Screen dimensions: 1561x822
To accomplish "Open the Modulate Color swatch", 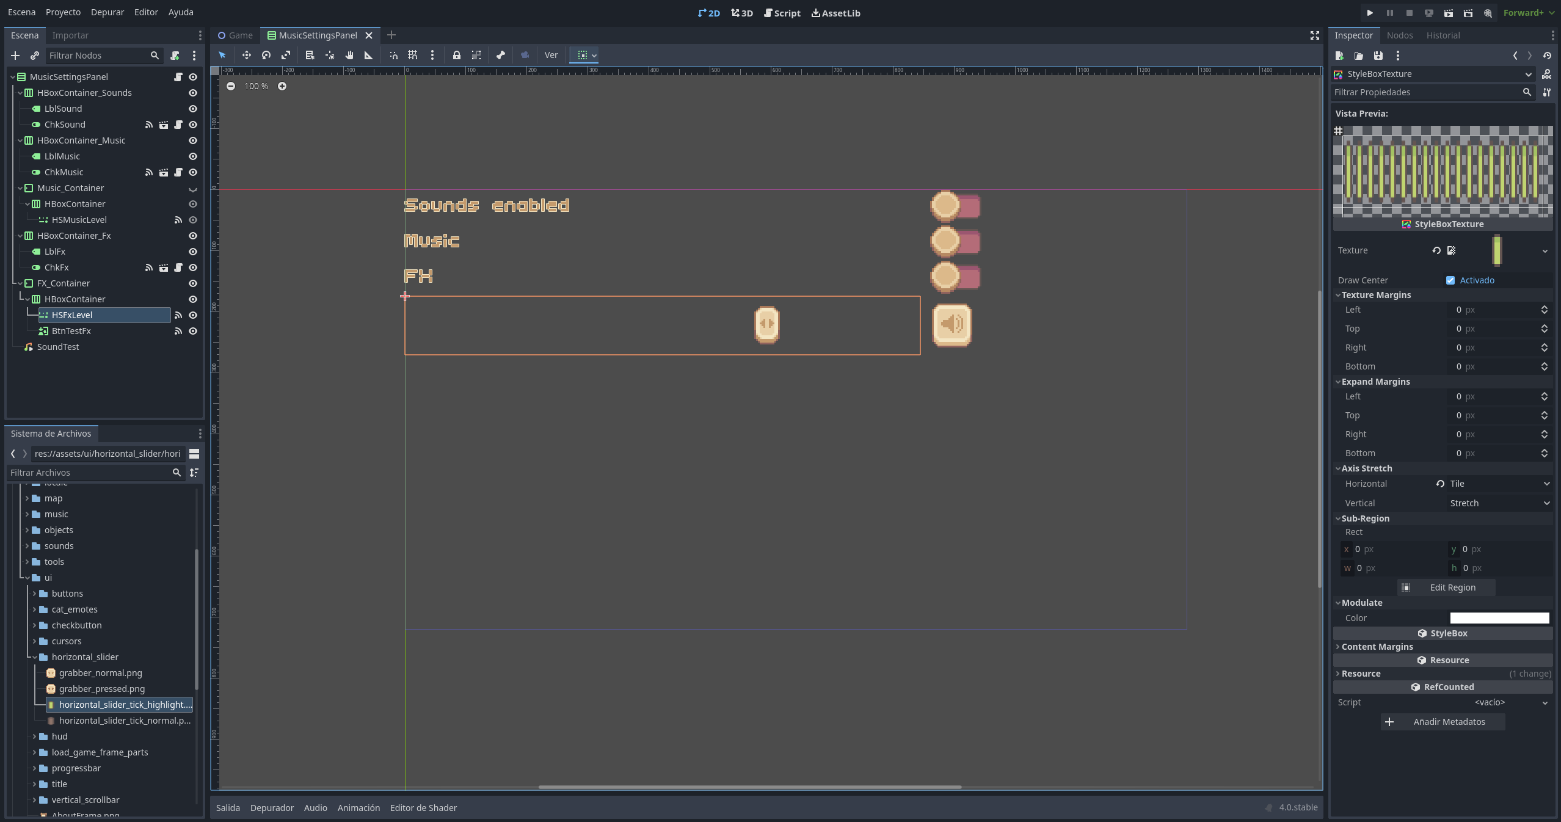I will point(1498,618).
